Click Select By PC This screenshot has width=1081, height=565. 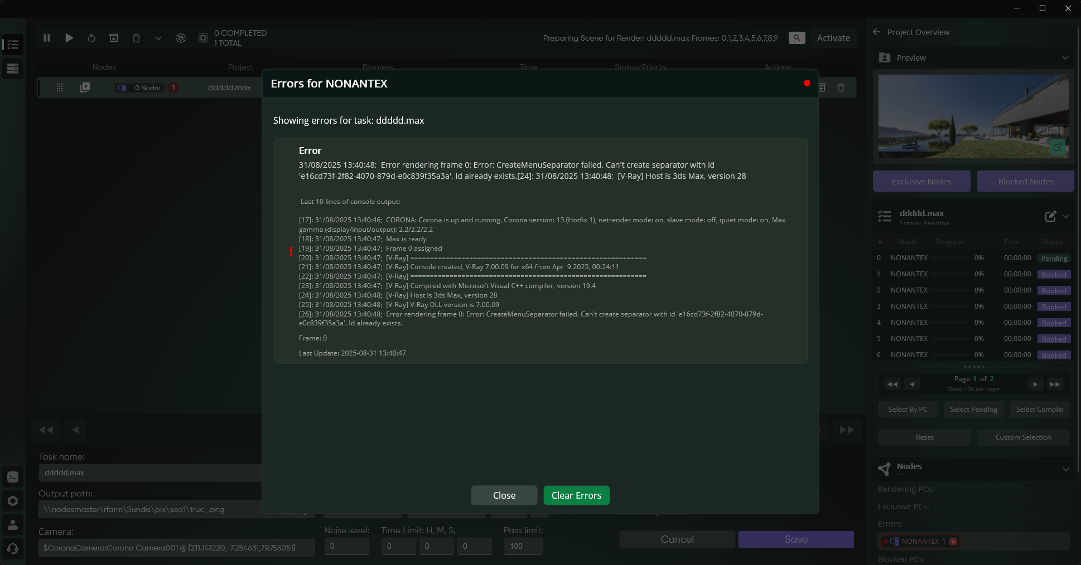tap(908, 409)
